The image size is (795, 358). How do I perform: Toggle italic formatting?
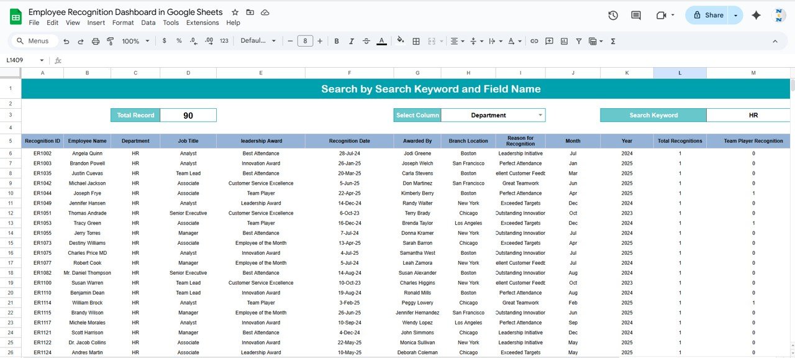[352, 41]
